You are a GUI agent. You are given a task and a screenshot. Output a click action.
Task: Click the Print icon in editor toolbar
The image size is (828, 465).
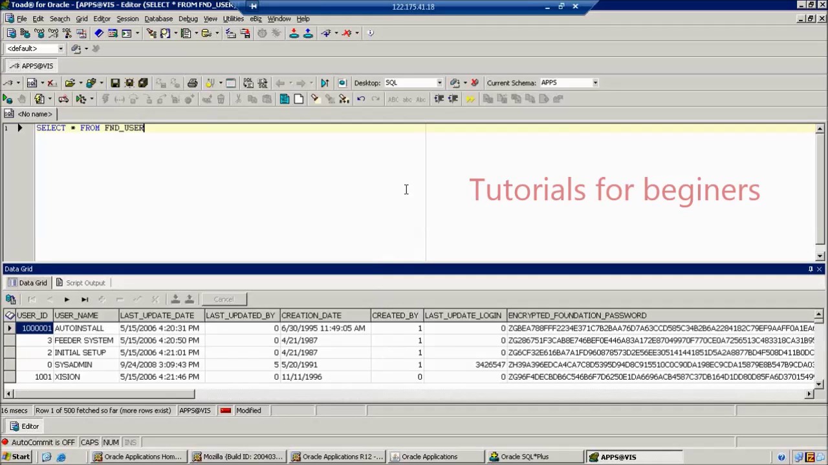pos(192,83)
